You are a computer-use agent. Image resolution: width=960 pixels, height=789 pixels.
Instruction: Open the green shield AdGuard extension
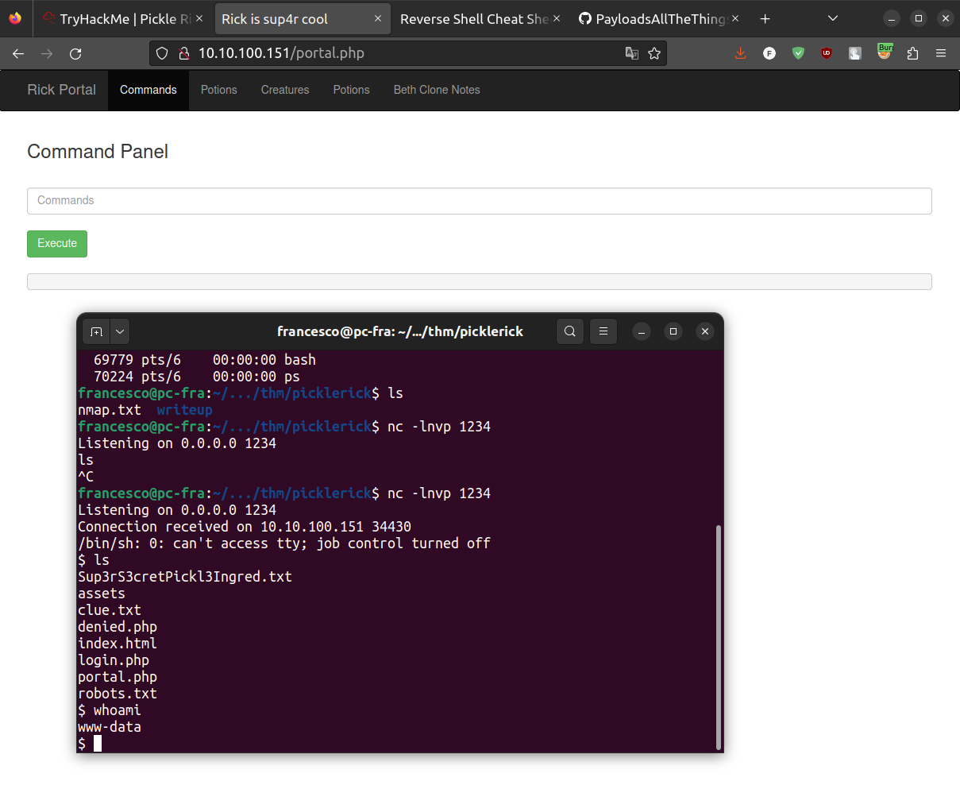(x=798, y=53)
